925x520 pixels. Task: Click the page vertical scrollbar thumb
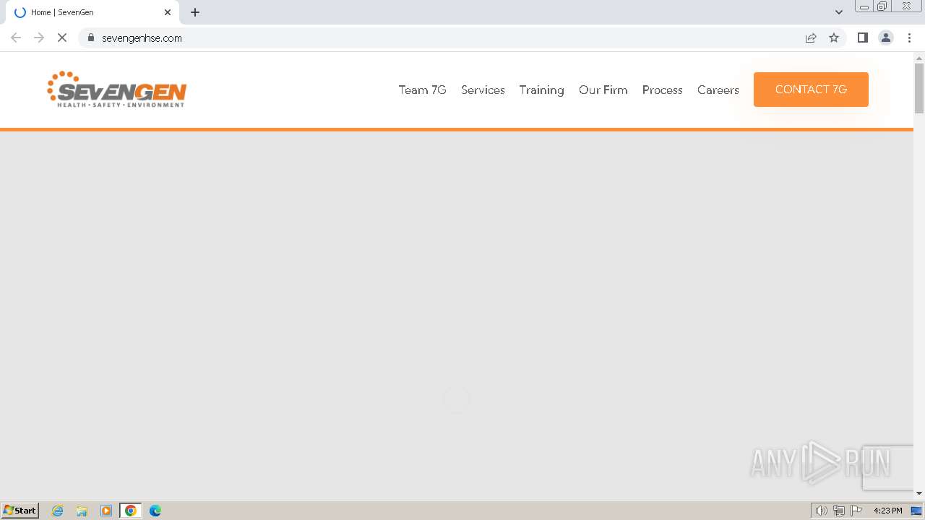coord(919,88)
